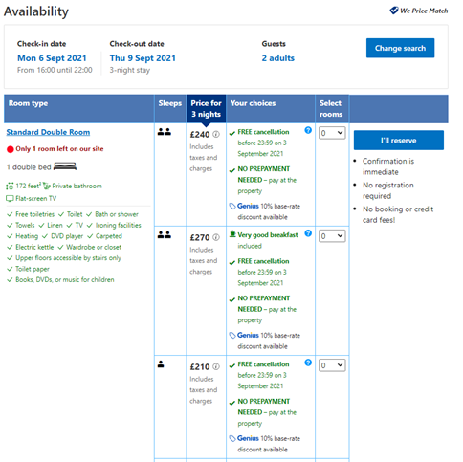The width and height of the screenshot is (463, 462).
Task: Click the 2 adults guests selector
Action: click(278, 58)
